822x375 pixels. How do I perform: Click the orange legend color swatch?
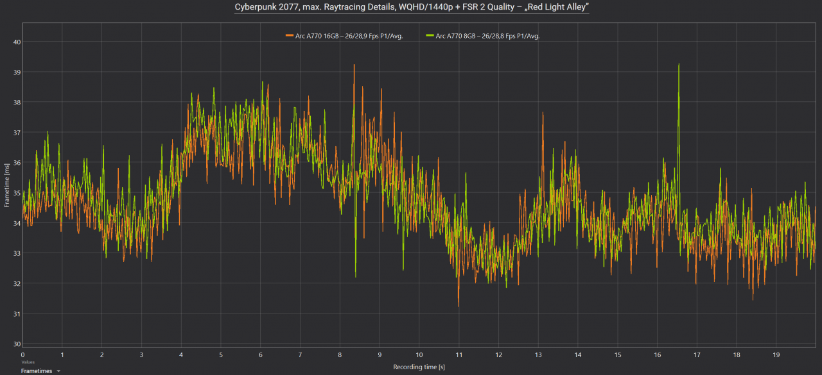click(x=289, y=36)
